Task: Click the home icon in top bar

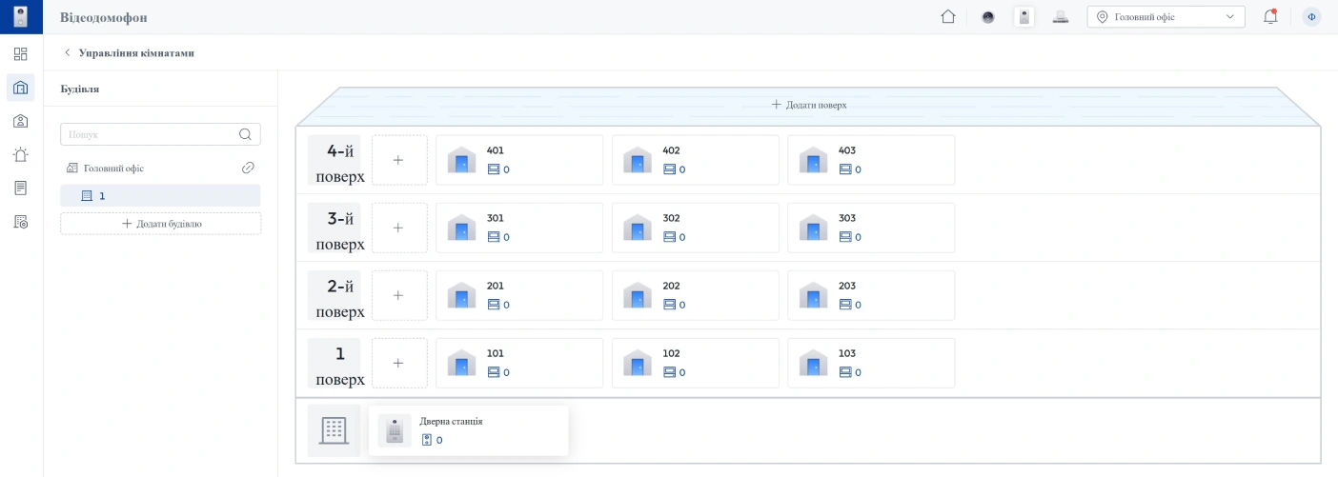Action: (x=947, y=17)
